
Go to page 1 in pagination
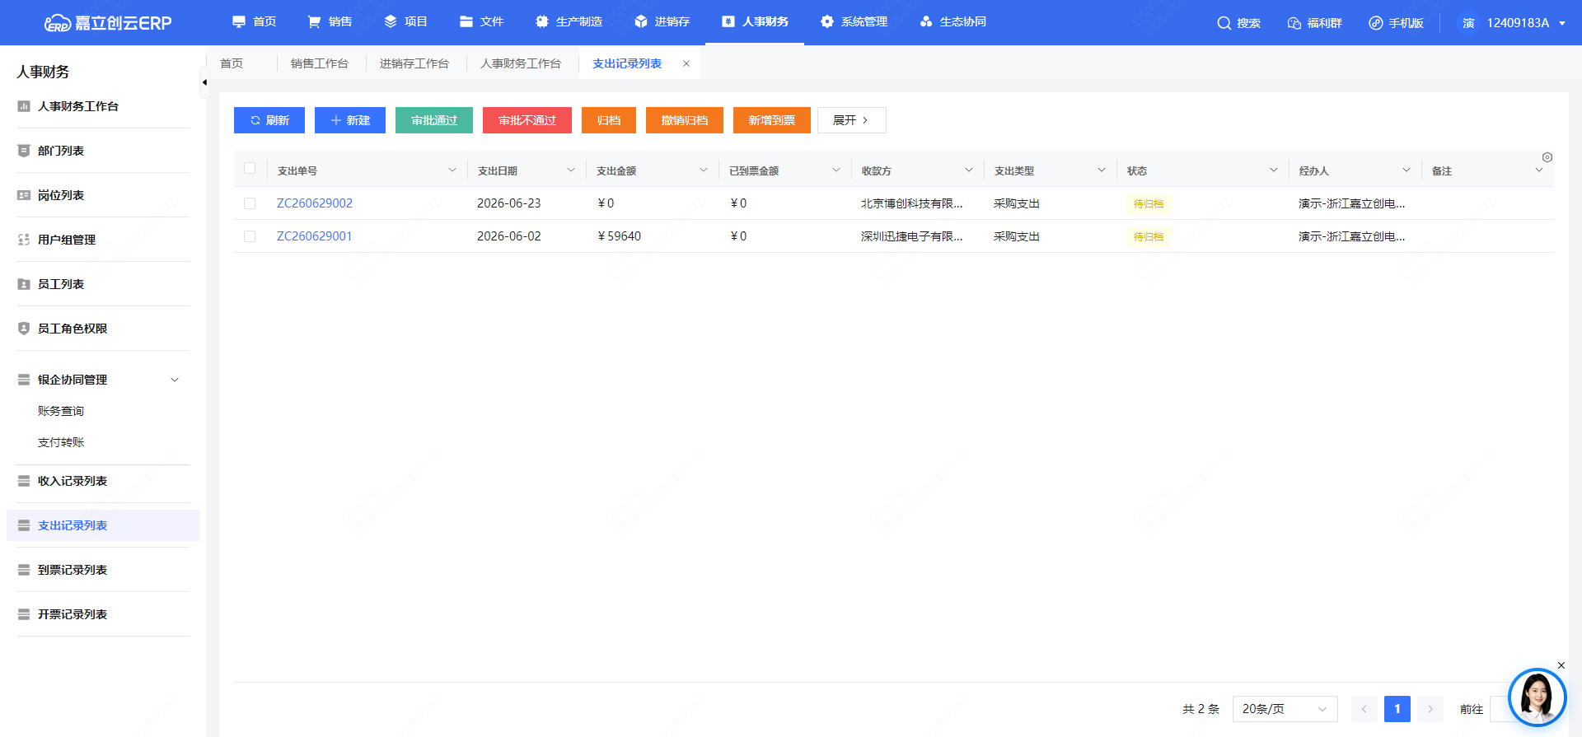[x=1397, y=709]
